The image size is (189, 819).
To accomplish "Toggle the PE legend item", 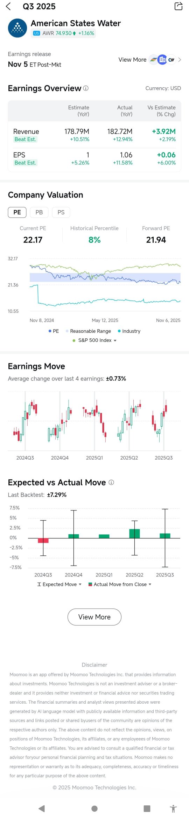I will point(54,331).
